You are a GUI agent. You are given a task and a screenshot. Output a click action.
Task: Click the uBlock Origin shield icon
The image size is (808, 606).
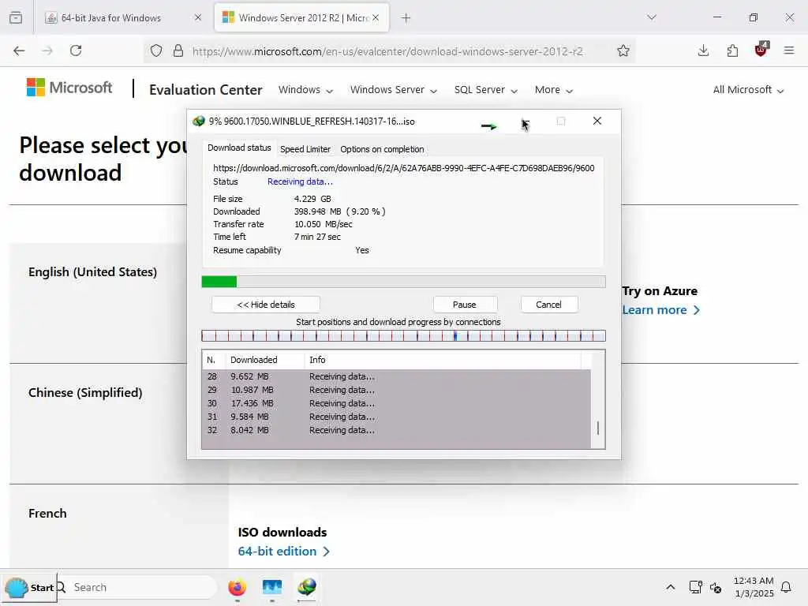pos(761,50)
